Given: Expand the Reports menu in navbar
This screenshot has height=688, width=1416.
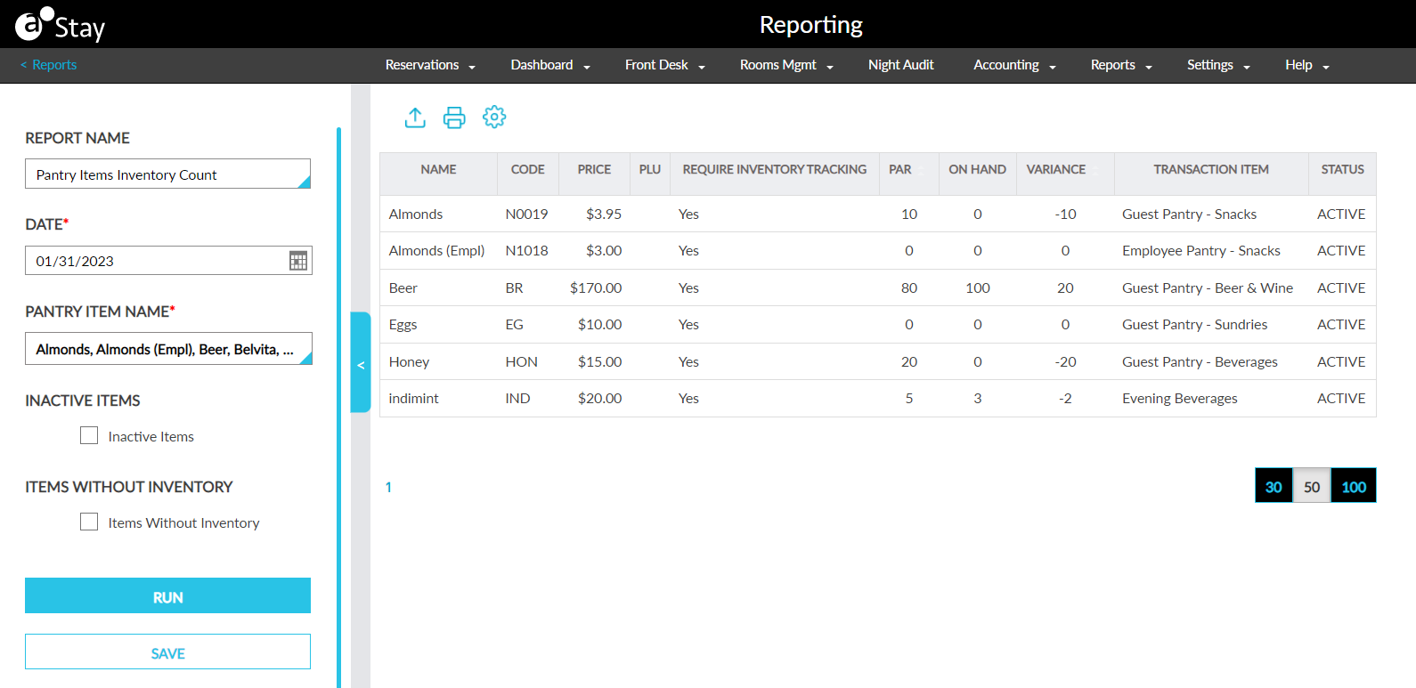Looking at the screenshot, I should tap(1121, 65).
